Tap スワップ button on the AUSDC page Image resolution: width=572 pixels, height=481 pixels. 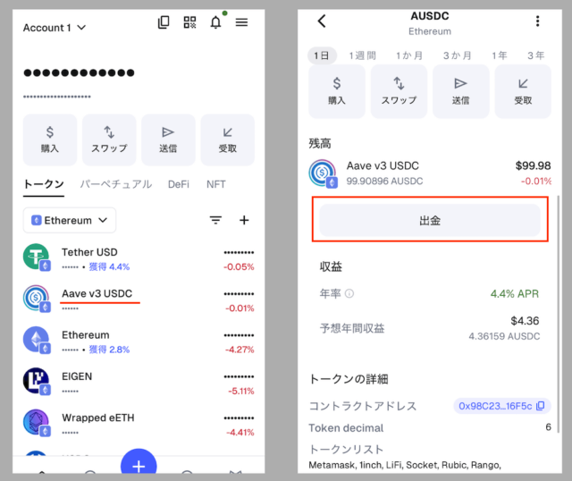(x=398, y=91)
